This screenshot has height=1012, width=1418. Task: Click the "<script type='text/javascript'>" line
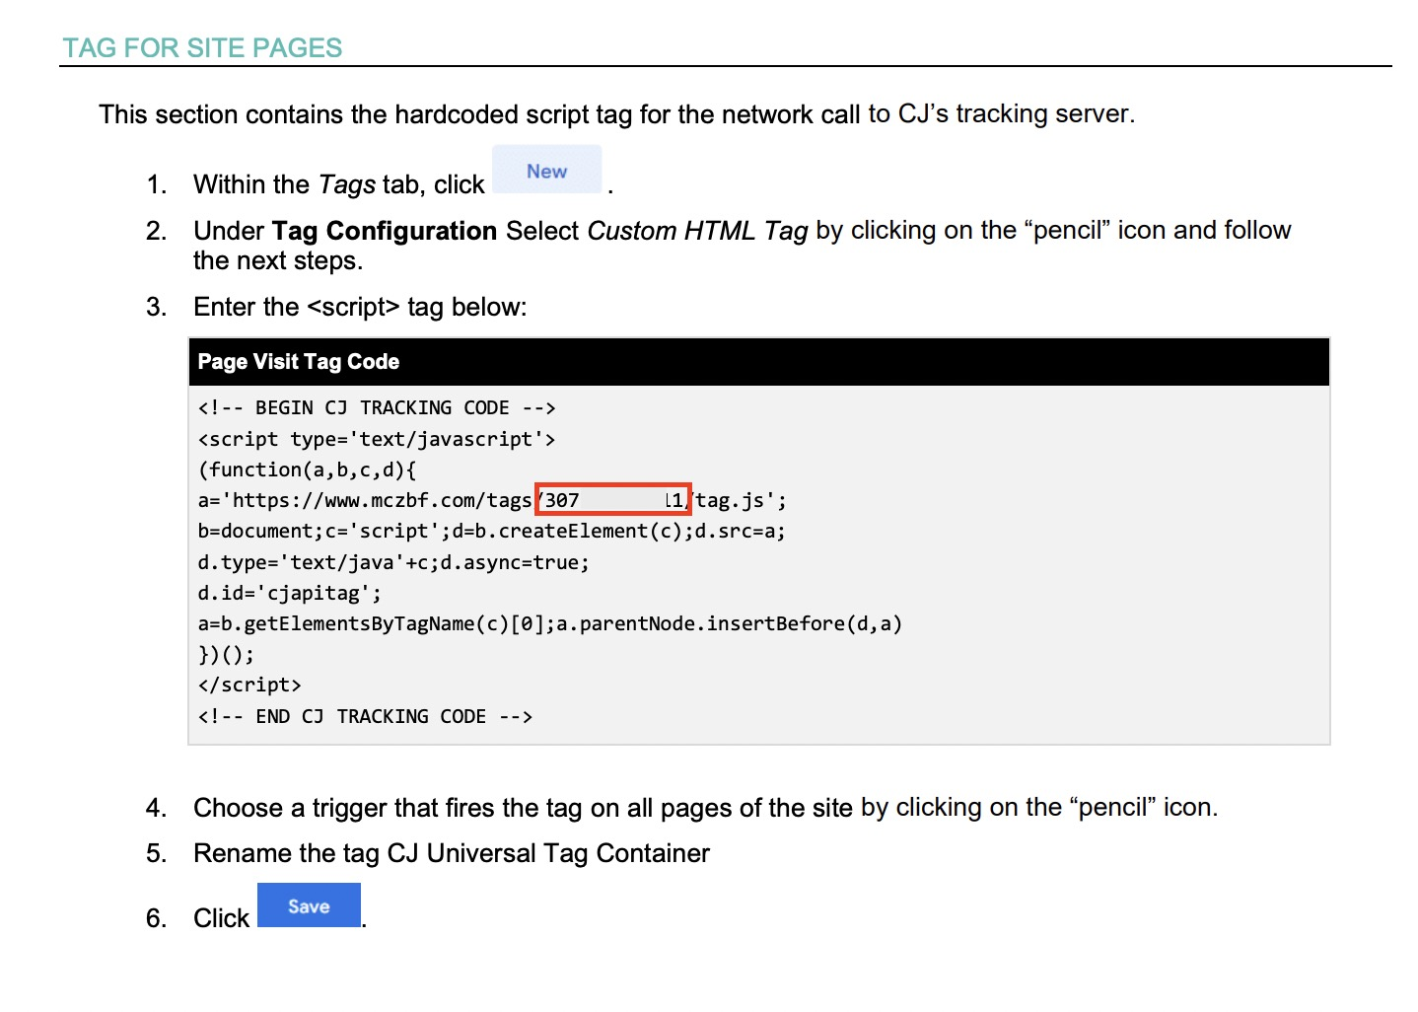point(377,439)
